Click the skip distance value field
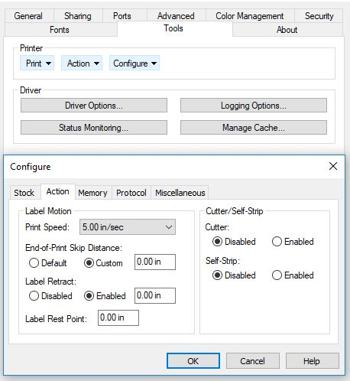The width and height of the screenshot is (350, 381). point(155,262)
